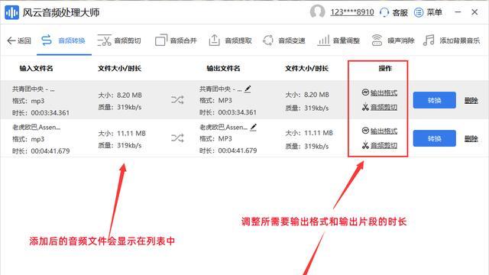Click the 音频剪切 scissors icon

click(104, 40)
